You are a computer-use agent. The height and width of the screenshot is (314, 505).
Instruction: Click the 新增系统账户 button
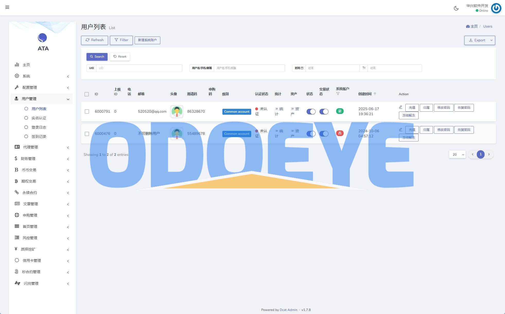pos(147,40)
